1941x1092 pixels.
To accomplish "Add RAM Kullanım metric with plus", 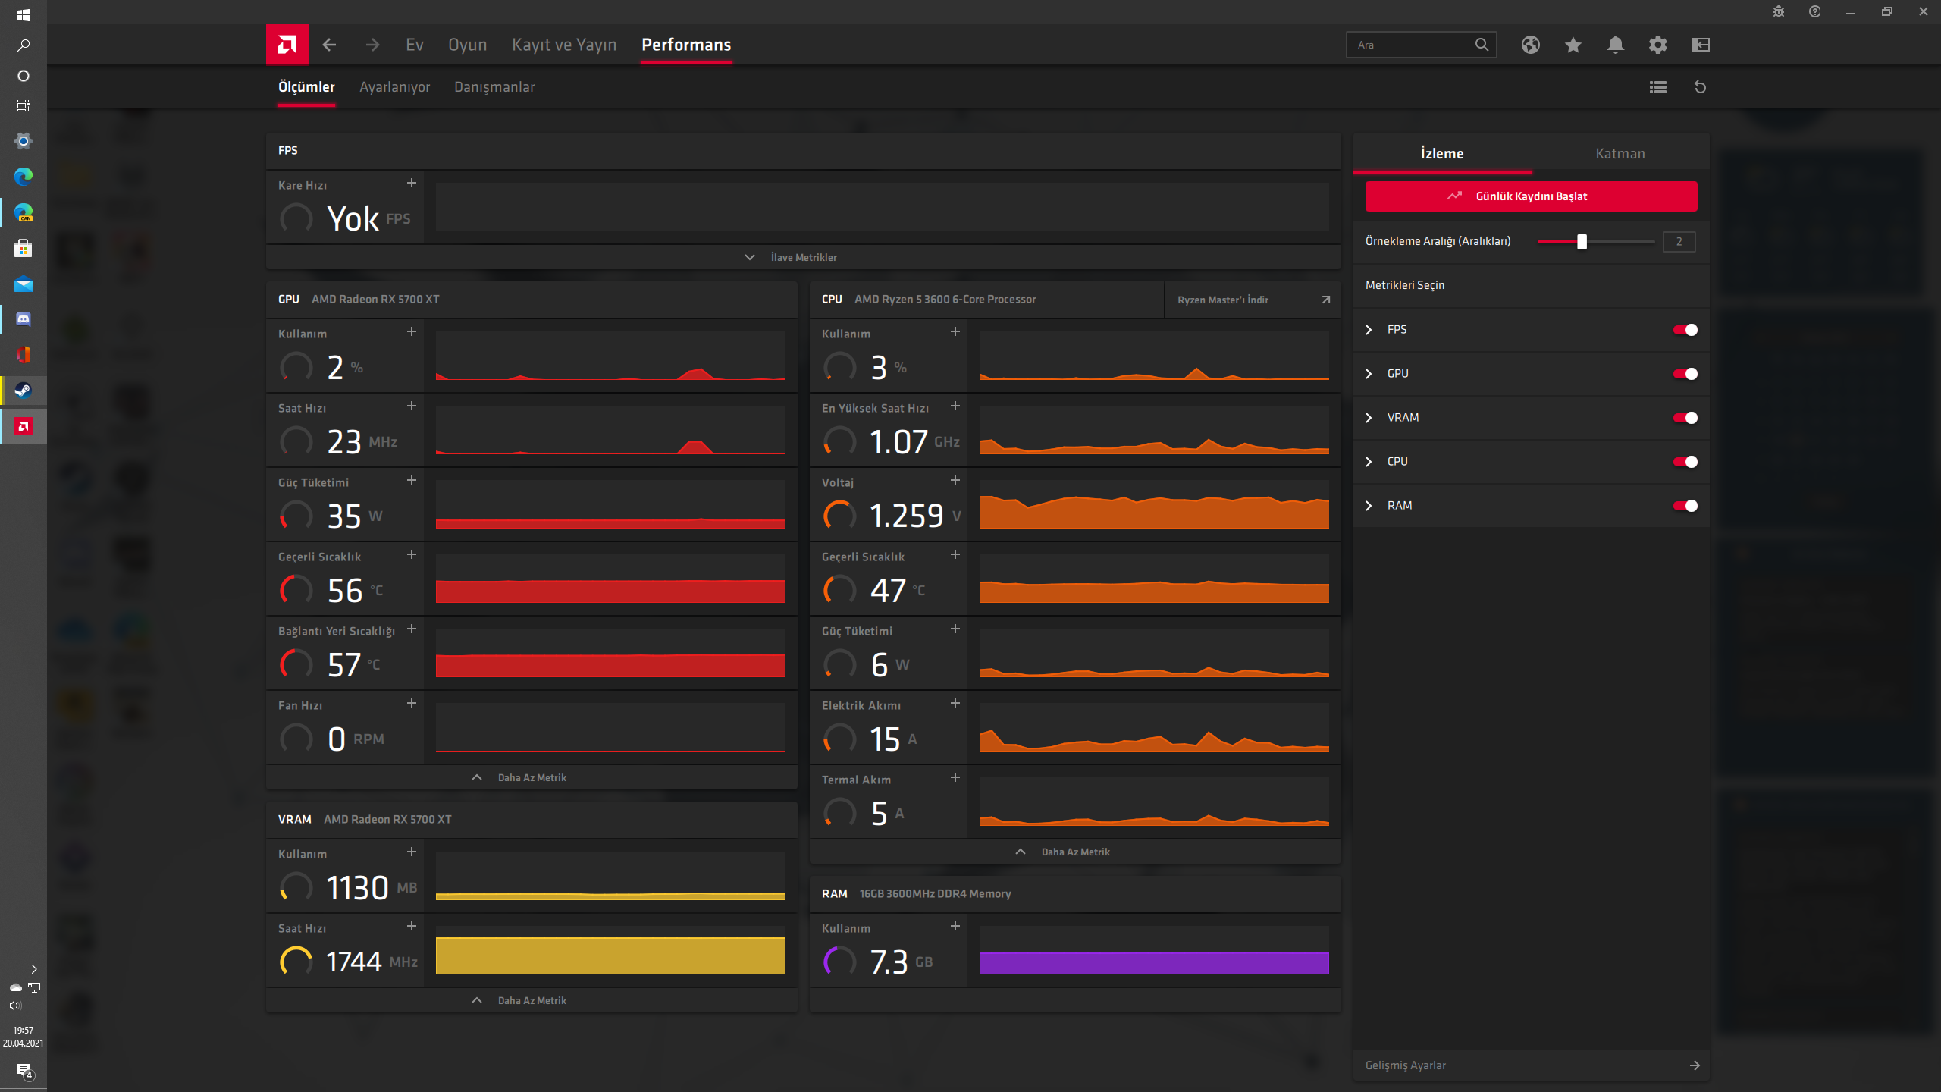I will point(955,926).
